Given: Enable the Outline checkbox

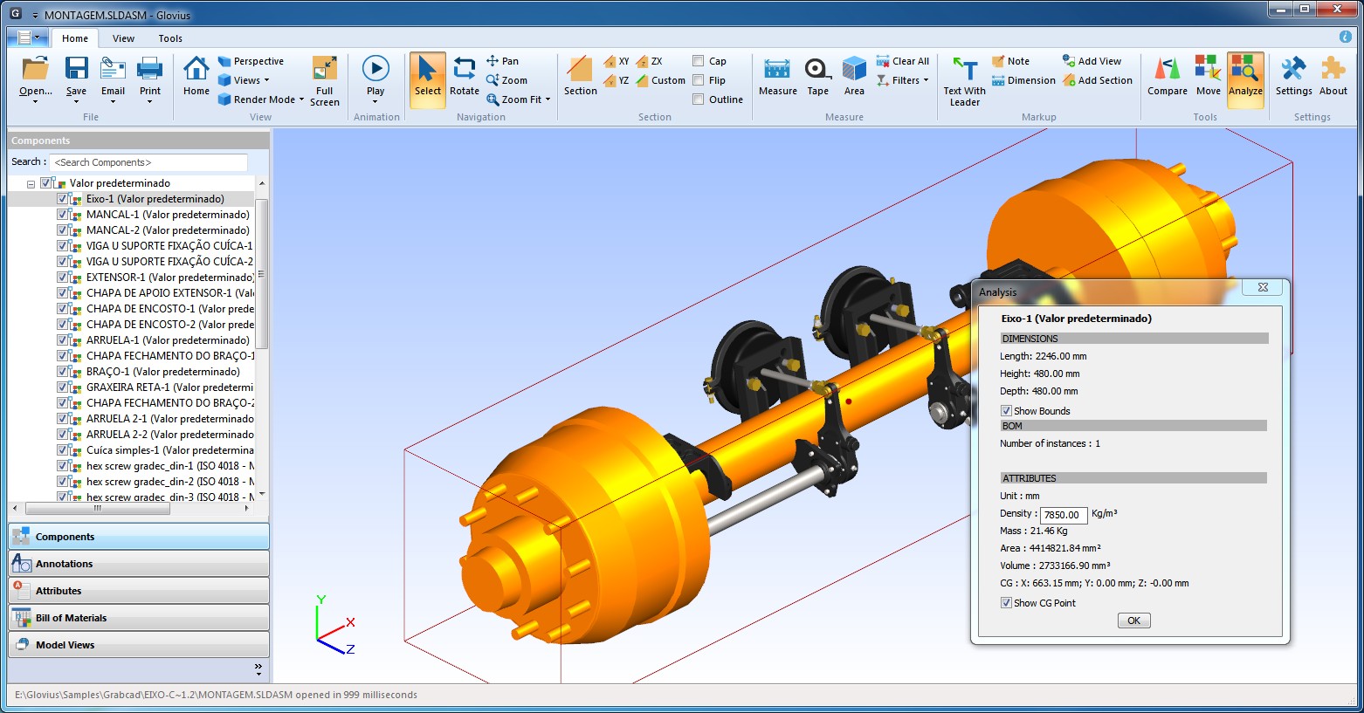Looking at the screenshot, I should click(699, 99).
